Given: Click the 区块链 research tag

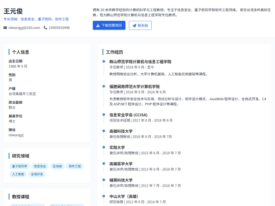Looking at the screenshot, I should (58, 166).
